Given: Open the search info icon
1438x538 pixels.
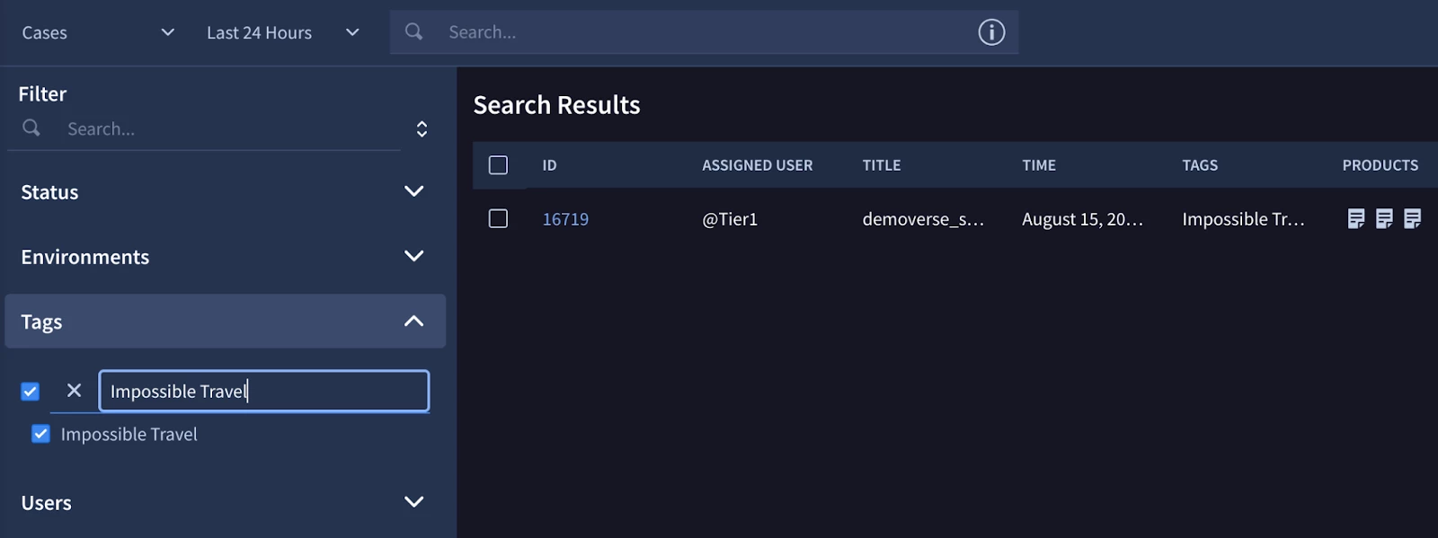Looking at the screenshot, I should tap(991, 32).
